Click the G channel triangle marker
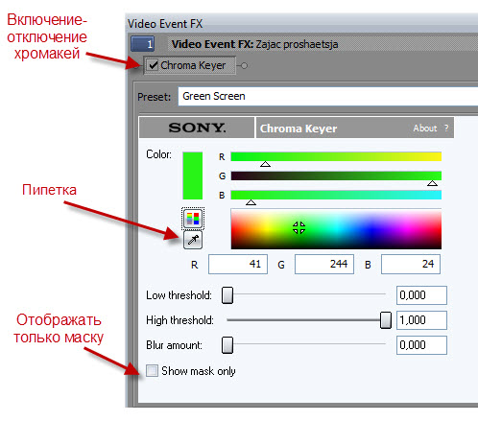The image size is (478, 421). pos(432,183)
